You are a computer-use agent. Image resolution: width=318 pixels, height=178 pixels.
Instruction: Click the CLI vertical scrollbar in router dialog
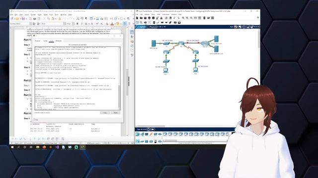(x=119, y=78)
